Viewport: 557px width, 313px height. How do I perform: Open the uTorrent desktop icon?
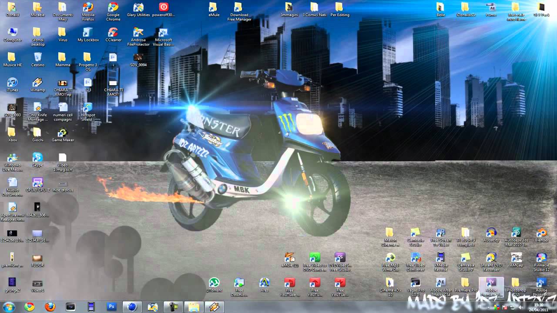[x=214, y=286]
